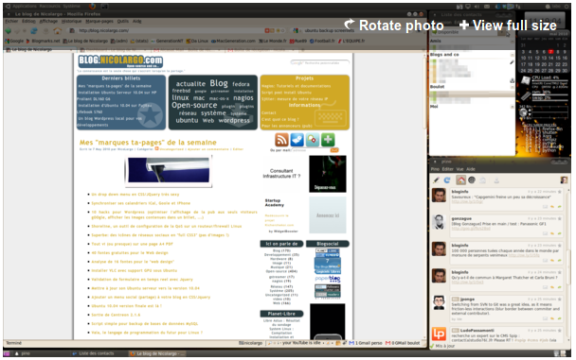576x360 pixels.
Task: Open the Fichier menu in Firefox
Action: 11,21
